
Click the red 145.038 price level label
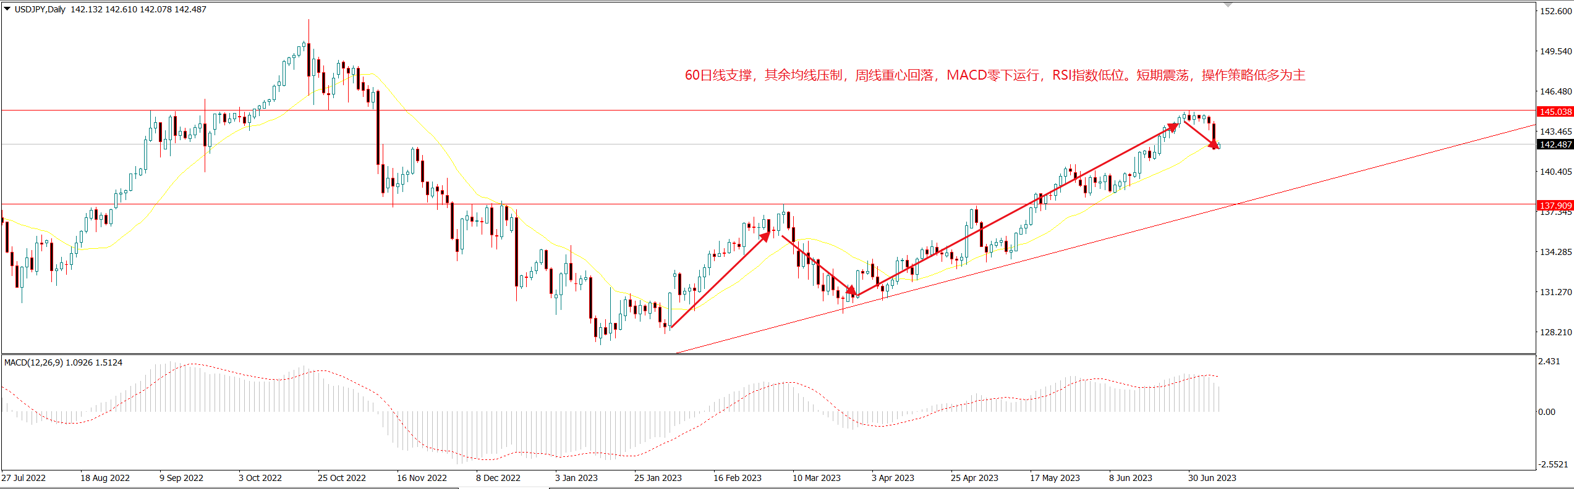point(1555,112)
